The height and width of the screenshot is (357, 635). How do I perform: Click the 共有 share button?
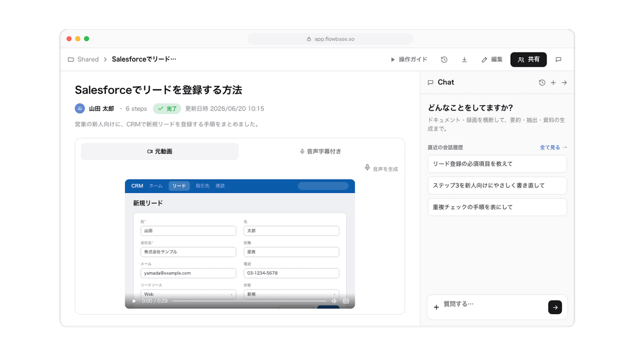528,59
